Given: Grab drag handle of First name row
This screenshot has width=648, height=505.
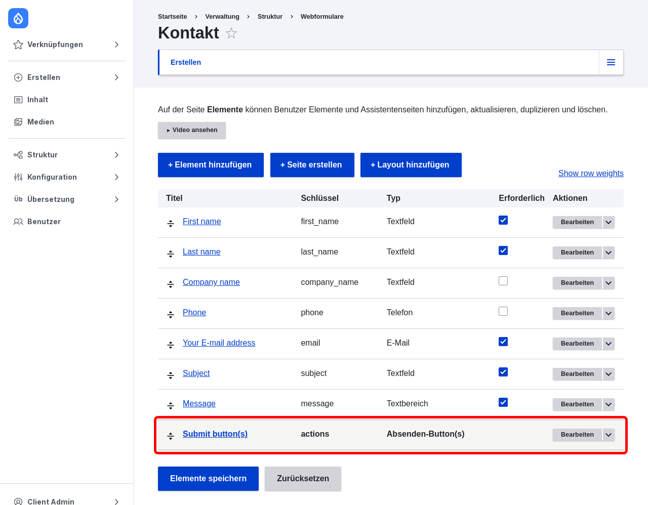Looking at the screenshot, I should pyautogui.click(x=171, y=223).
